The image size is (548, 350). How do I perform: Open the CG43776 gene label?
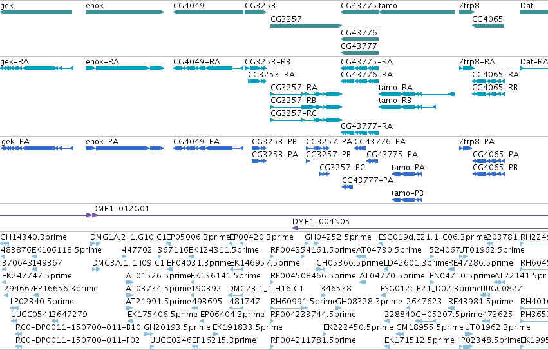[359, 32]
